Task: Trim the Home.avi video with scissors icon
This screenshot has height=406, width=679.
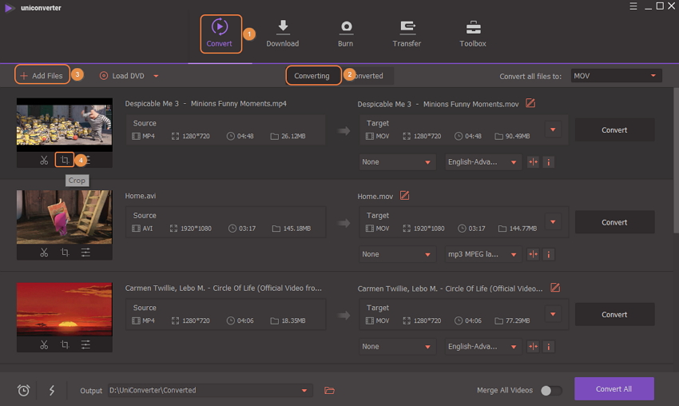Action: (x=44, y=253)
